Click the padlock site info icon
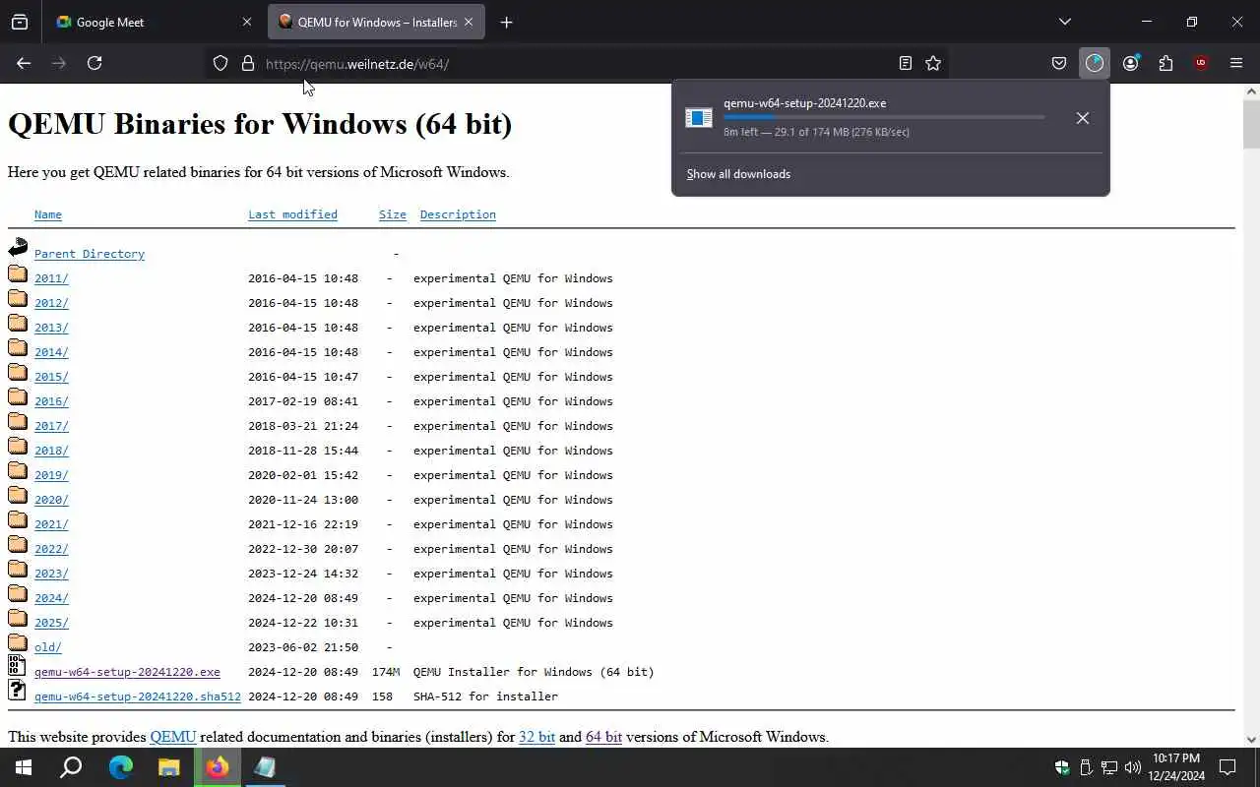Viewport: 1260px width, 787px height. click(248, 63)
